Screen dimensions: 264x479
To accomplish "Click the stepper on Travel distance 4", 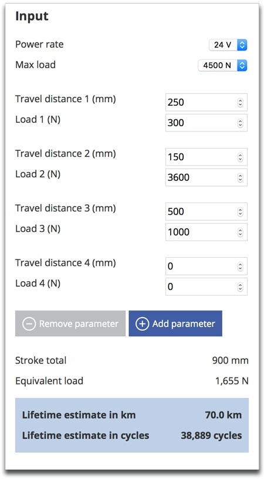I will click(240, 267).
